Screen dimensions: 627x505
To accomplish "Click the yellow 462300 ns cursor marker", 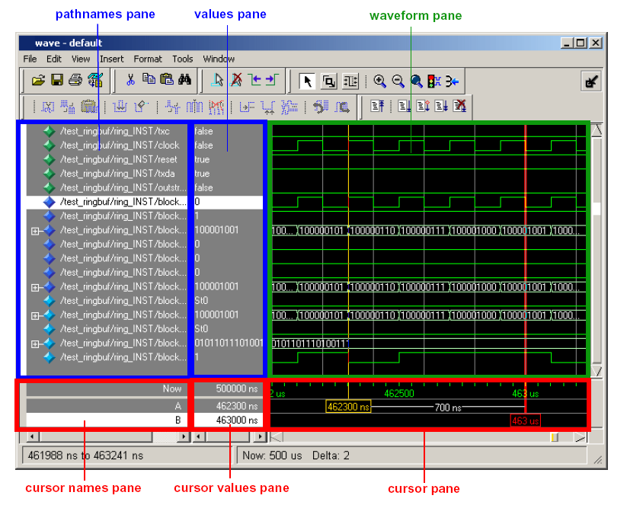I will tap(348, 407).
